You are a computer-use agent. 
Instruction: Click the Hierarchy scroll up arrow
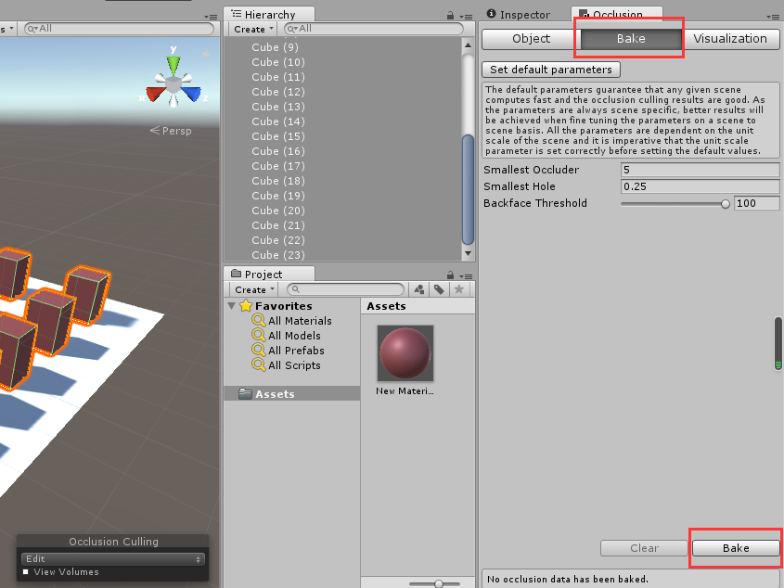(x=468, y=45)
